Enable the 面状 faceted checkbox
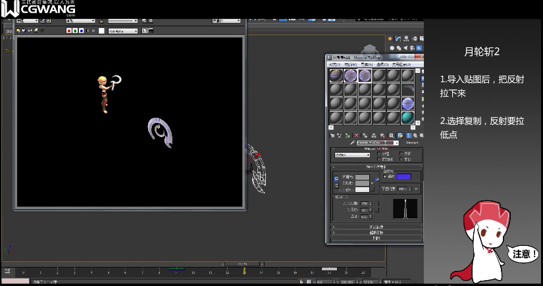The height and width of the screenshot is (286, 543). pos(401,159)
